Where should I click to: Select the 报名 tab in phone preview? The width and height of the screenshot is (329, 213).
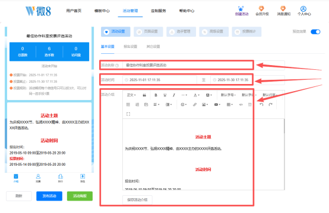[x=83, y=178]
